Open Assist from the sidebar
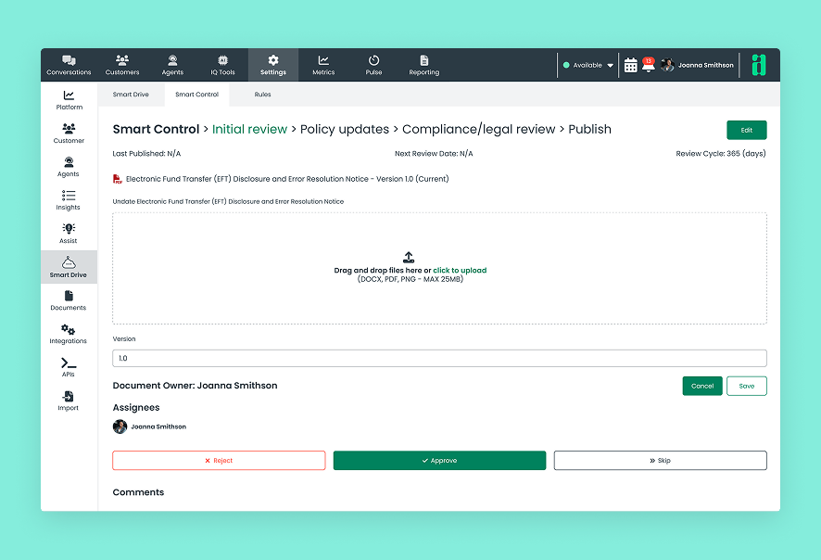The height and width of the screenshot is (560, 821). click(x=68, y=234)
